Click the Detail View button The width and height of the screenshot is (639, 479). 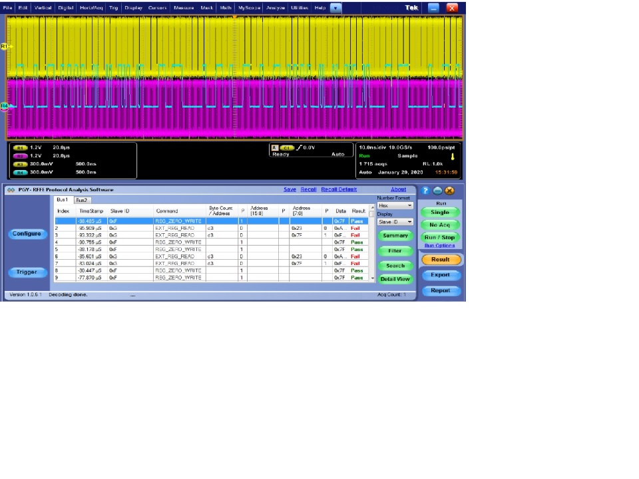[x=395, y=279]
